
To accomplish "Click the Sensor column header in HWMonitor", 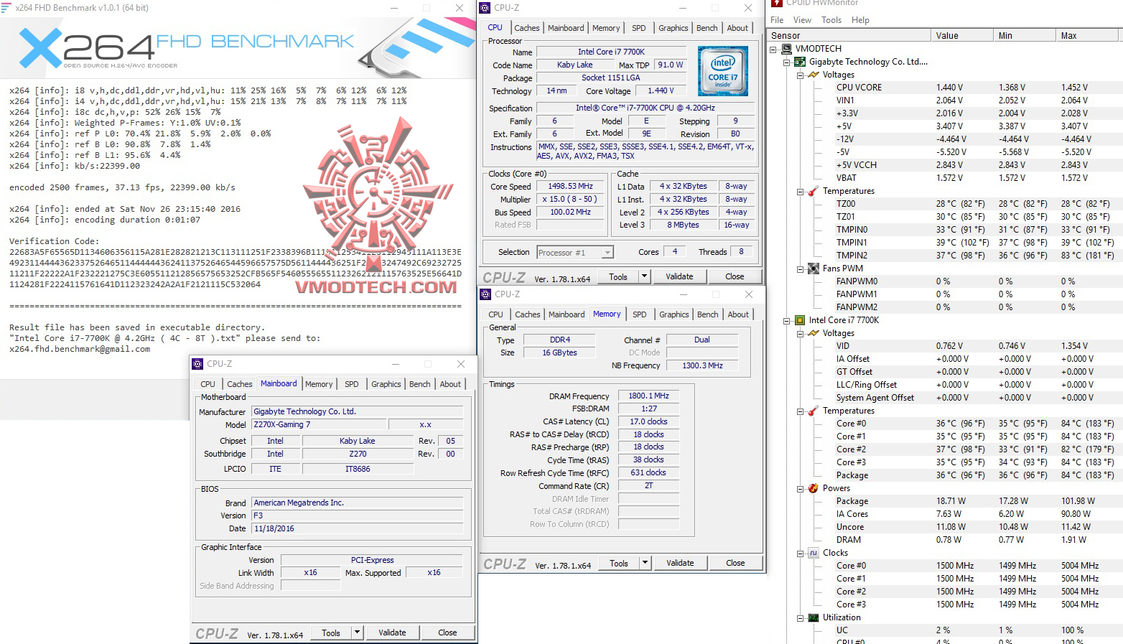I will 849,35.
